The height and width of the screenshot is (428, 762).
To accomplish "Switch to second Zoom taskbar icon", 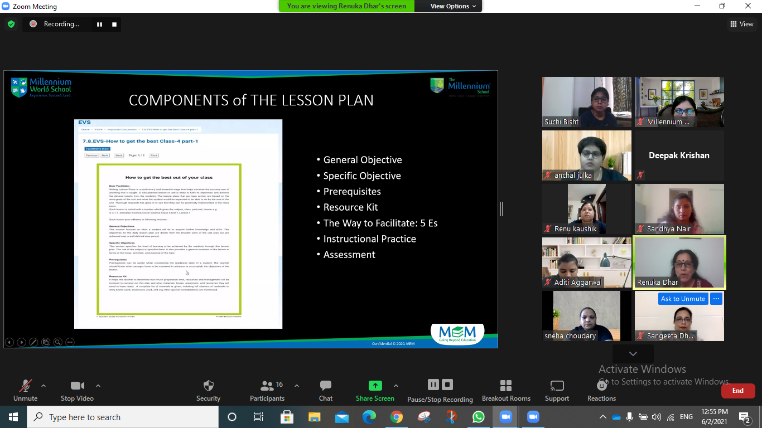I will pyautogui.click(x=533, y=417).
